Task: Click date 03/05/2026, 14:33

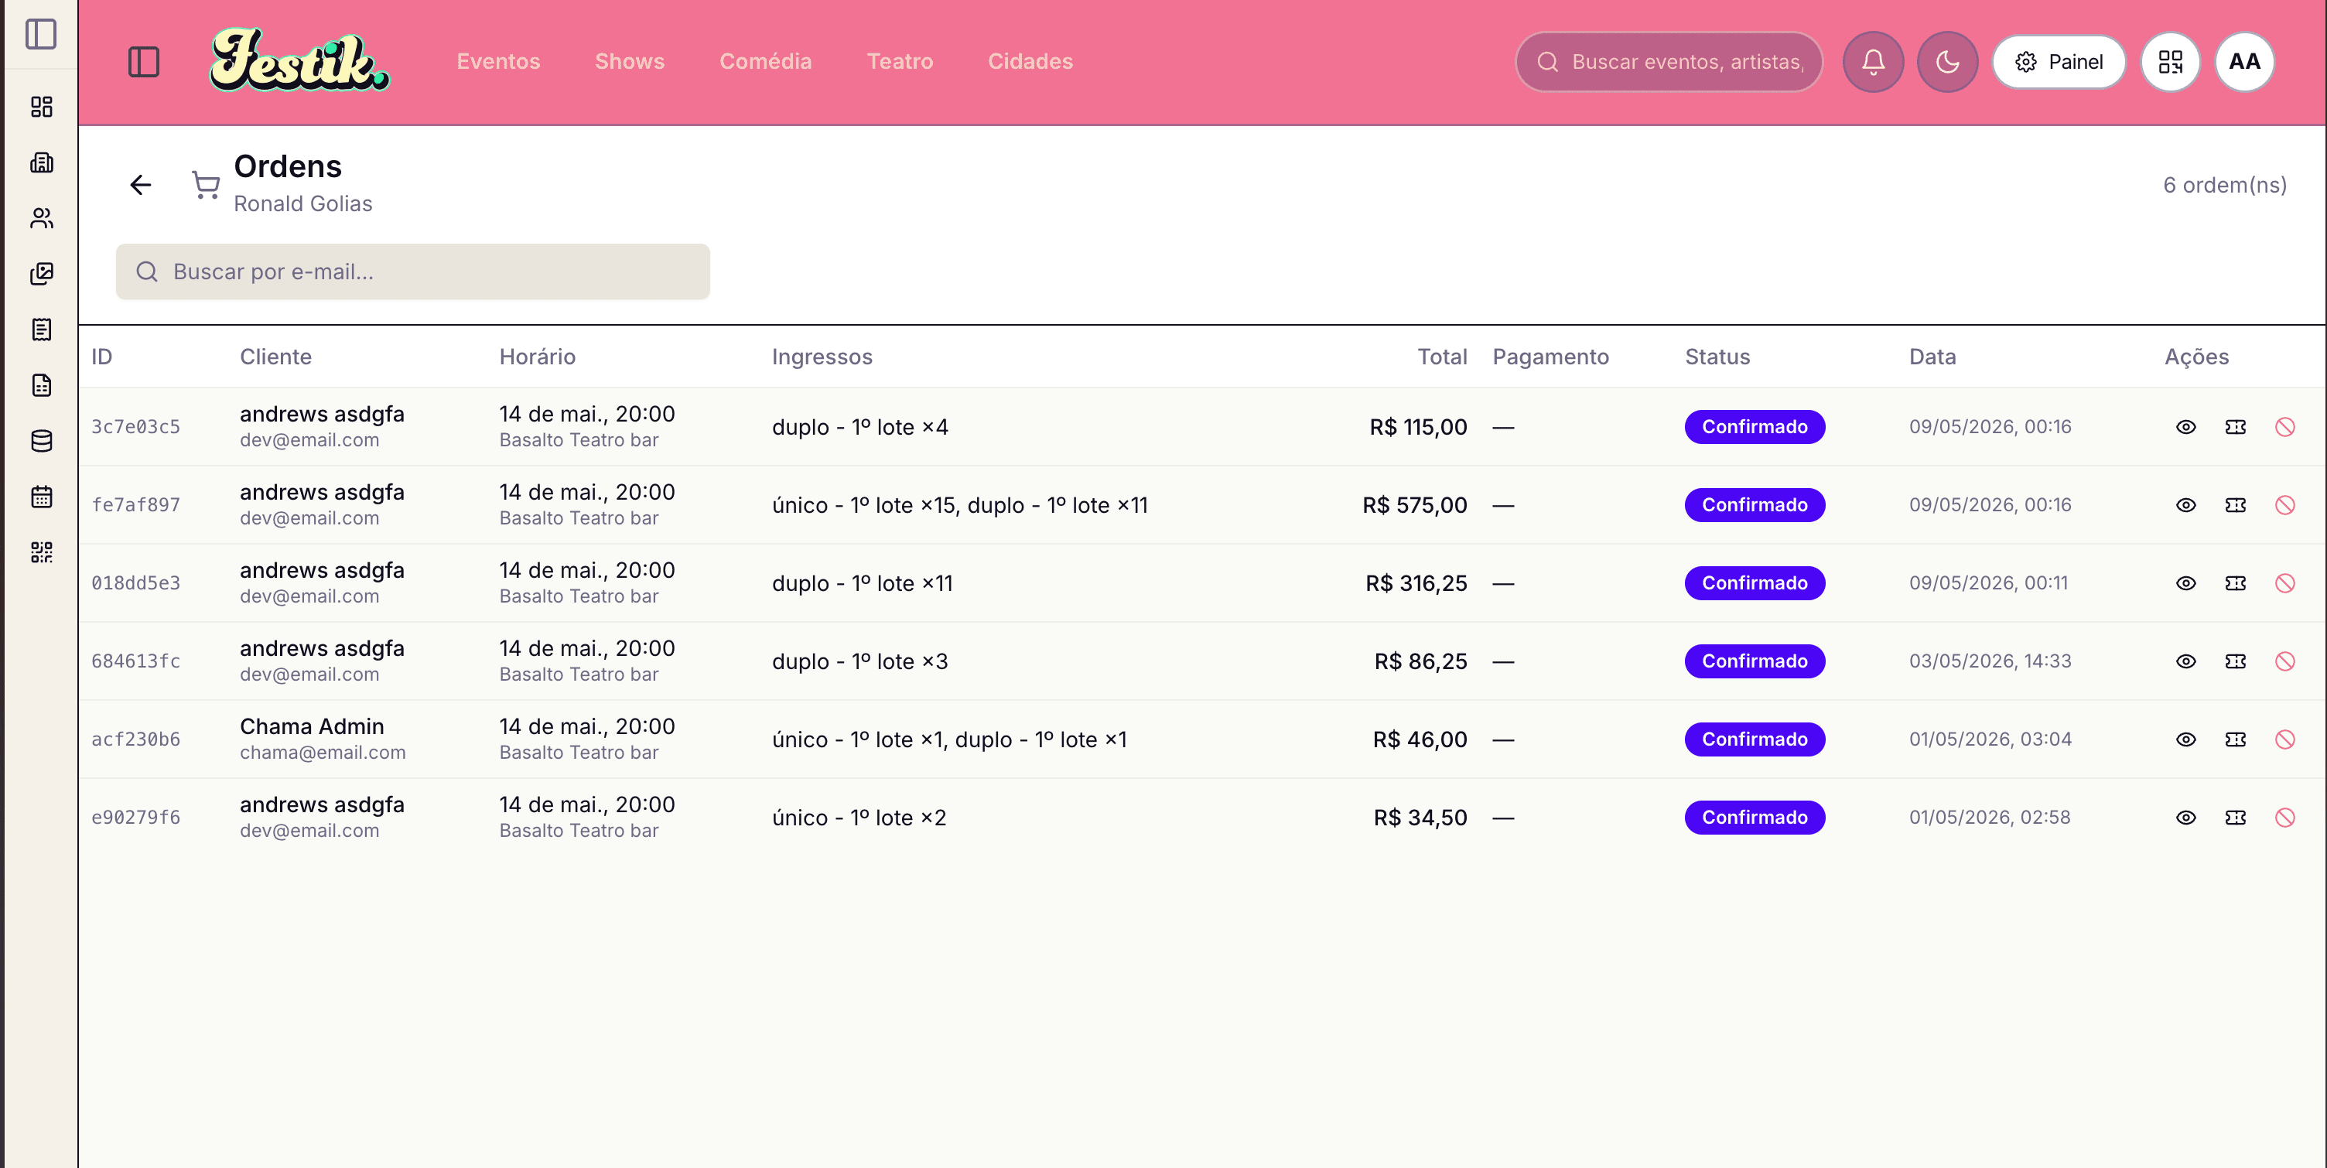Action: pos(1990,661)
